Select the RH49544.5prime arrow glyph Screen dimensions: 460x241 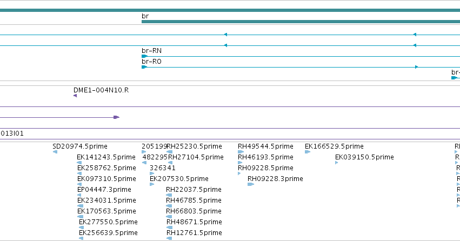pyautogui.click(x=241, y=152)
